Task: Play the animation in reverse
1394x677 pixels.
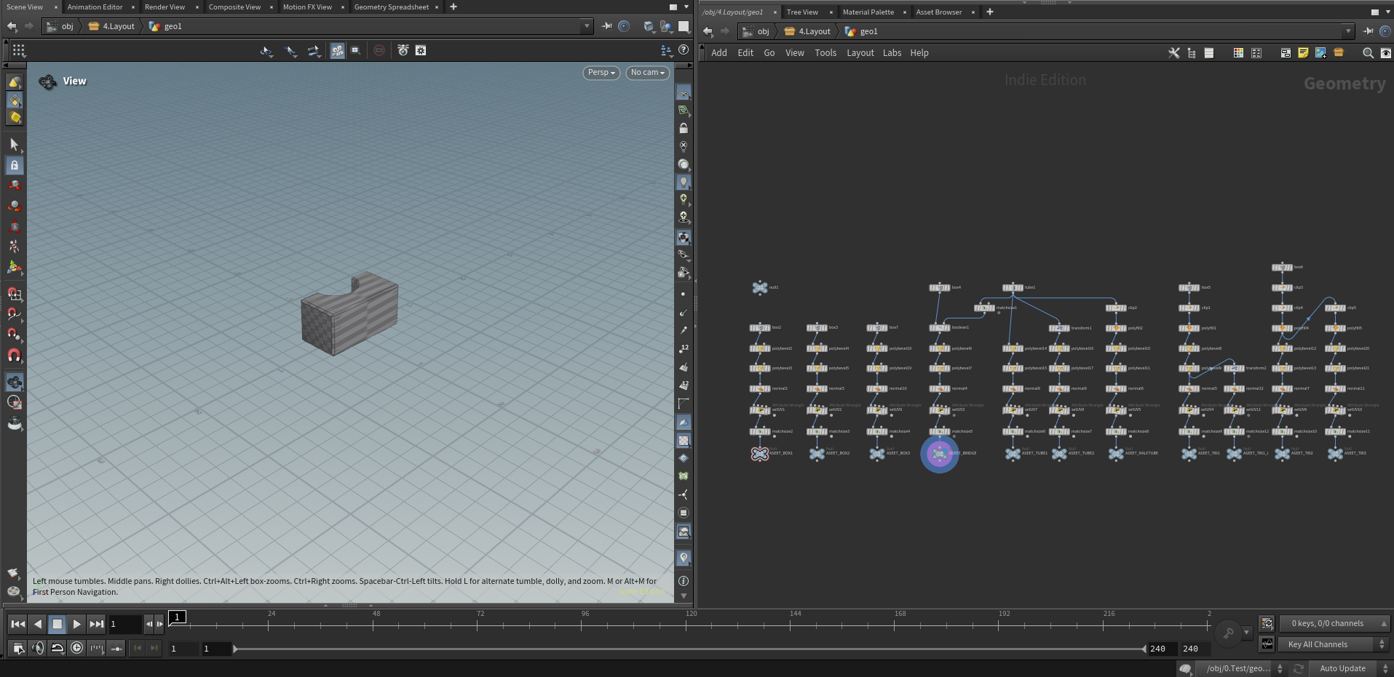Action: click(x=38, y=624)
